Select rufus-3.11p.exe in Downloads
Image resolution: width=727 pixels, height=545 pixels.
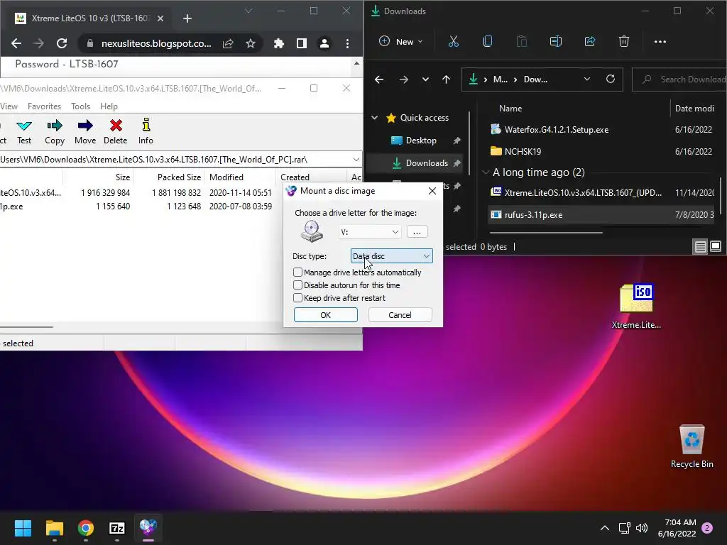(x=533, y=215)
